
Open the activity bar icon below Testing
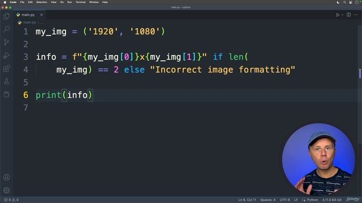(6, 94)
